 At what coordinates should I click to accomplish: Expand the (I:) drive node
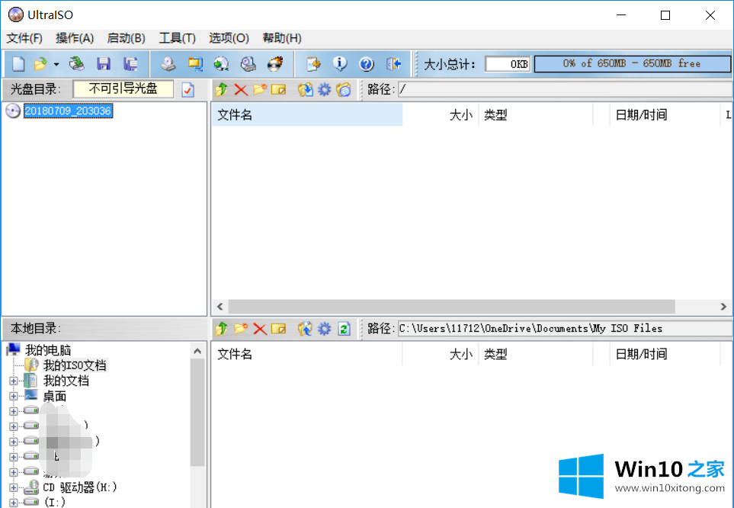13,503
